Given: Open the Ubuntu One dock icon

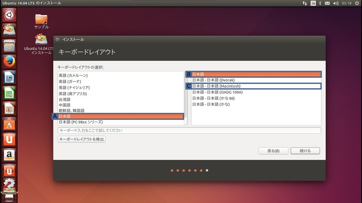Looking at the screenshot, I should coord(9,140).
